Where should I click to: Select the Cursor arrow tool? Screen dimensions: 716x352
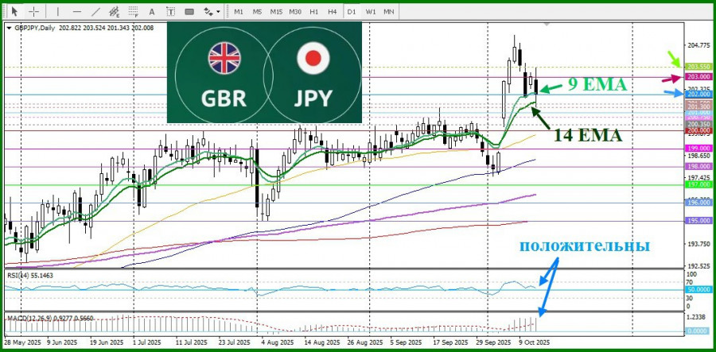coord(15,11)
